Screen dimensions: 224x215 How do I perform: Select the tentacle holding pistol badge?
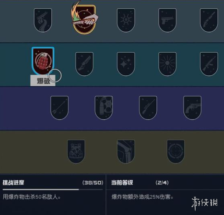(x=43, y=20)
